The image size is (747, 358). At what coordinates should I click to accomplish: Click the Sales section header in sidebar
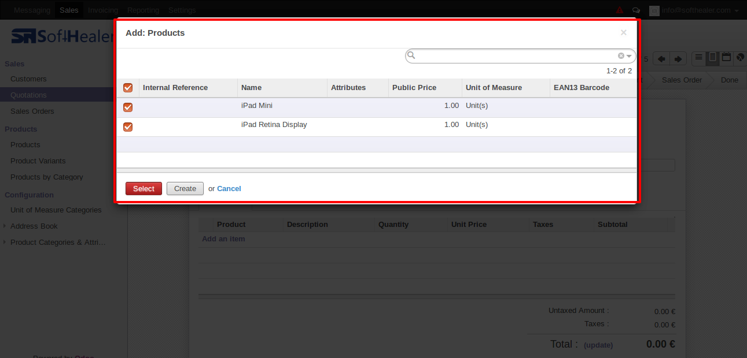[x=14, y=64]
